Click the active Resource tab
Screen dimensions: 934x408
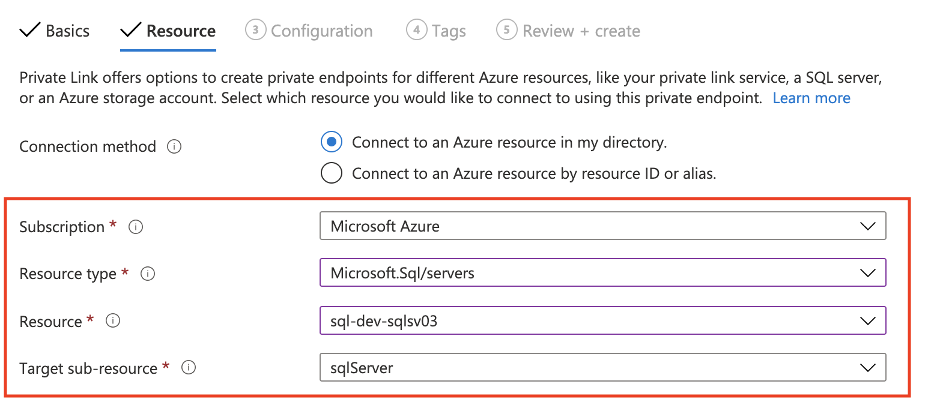[x=180, y=31]
